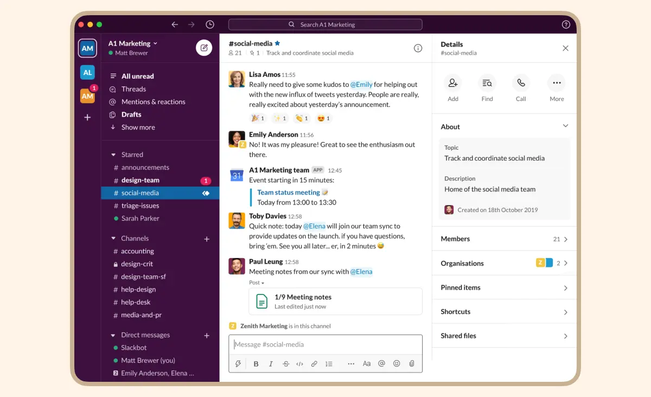Toggle bold formatting in message composer
Screen dimensions: 651x397
[256, 364]
